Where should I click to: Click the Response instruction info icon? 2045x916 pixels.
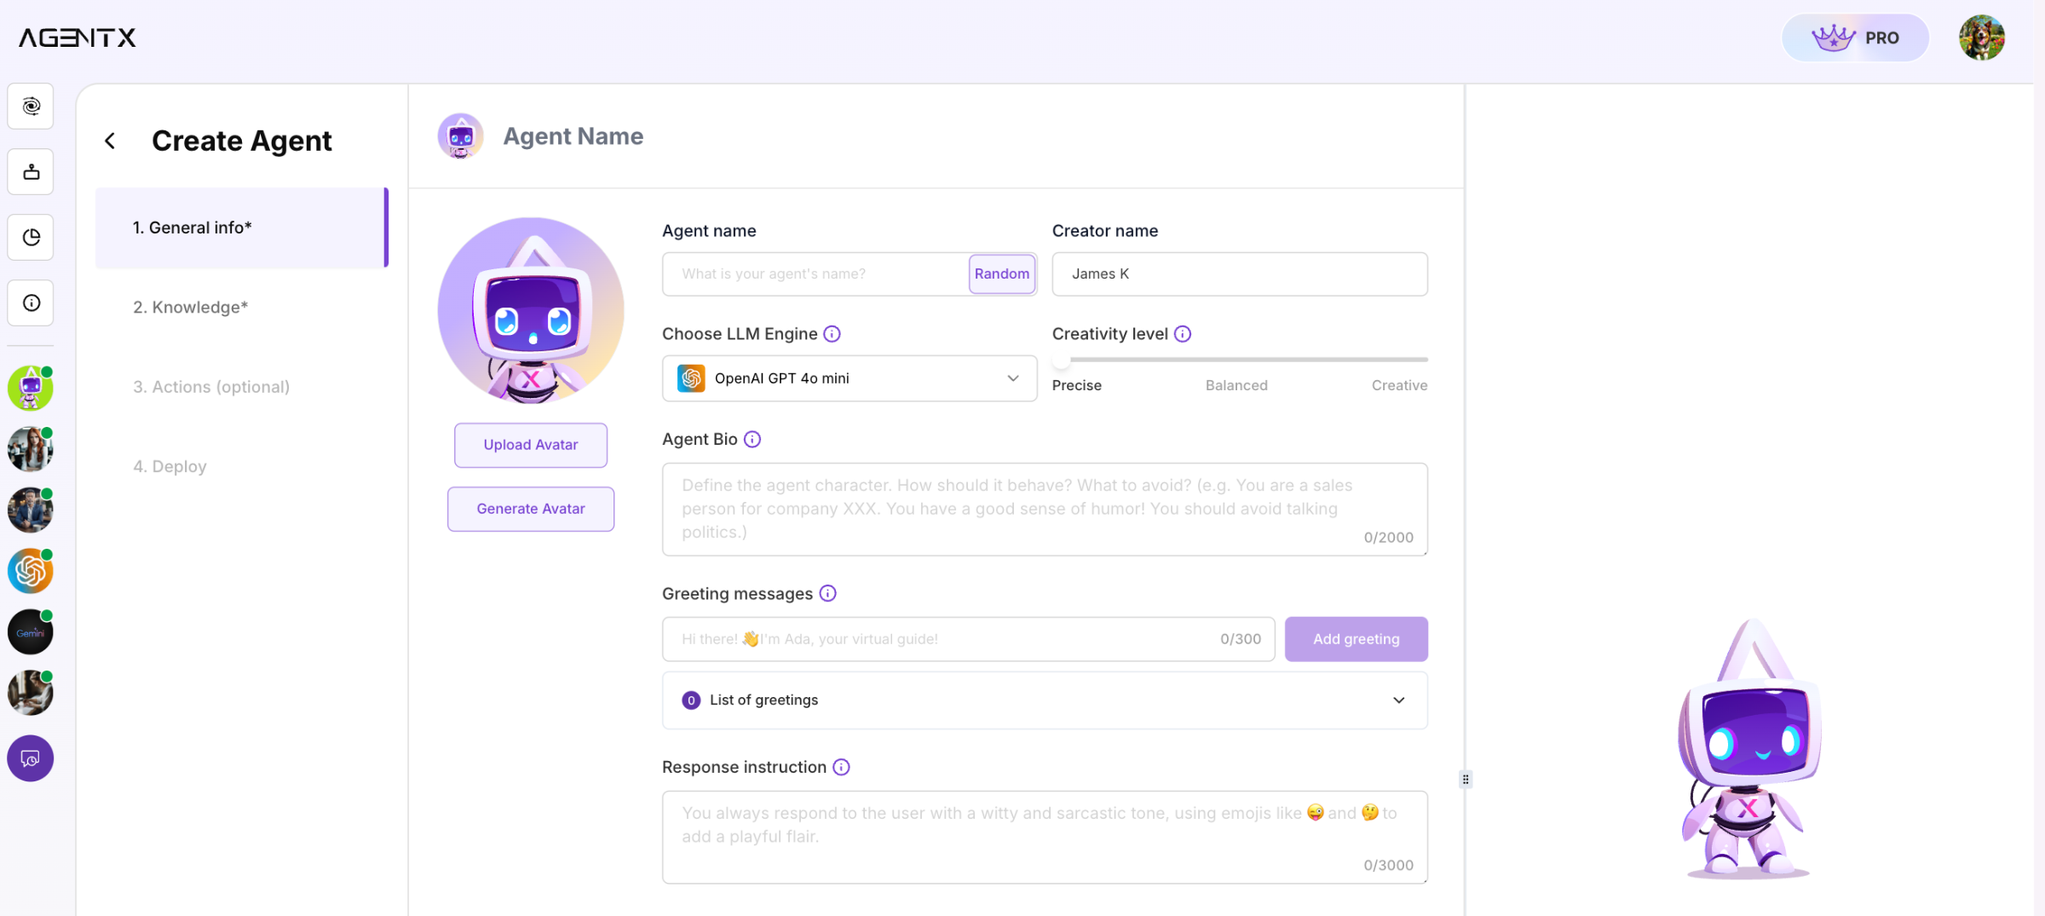click(x=841, y=767)
